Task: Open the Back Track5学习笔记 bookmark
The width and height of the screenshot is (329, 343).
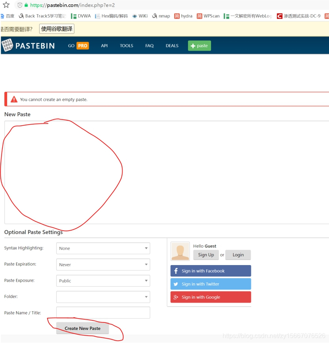Action: pos(42,16)
